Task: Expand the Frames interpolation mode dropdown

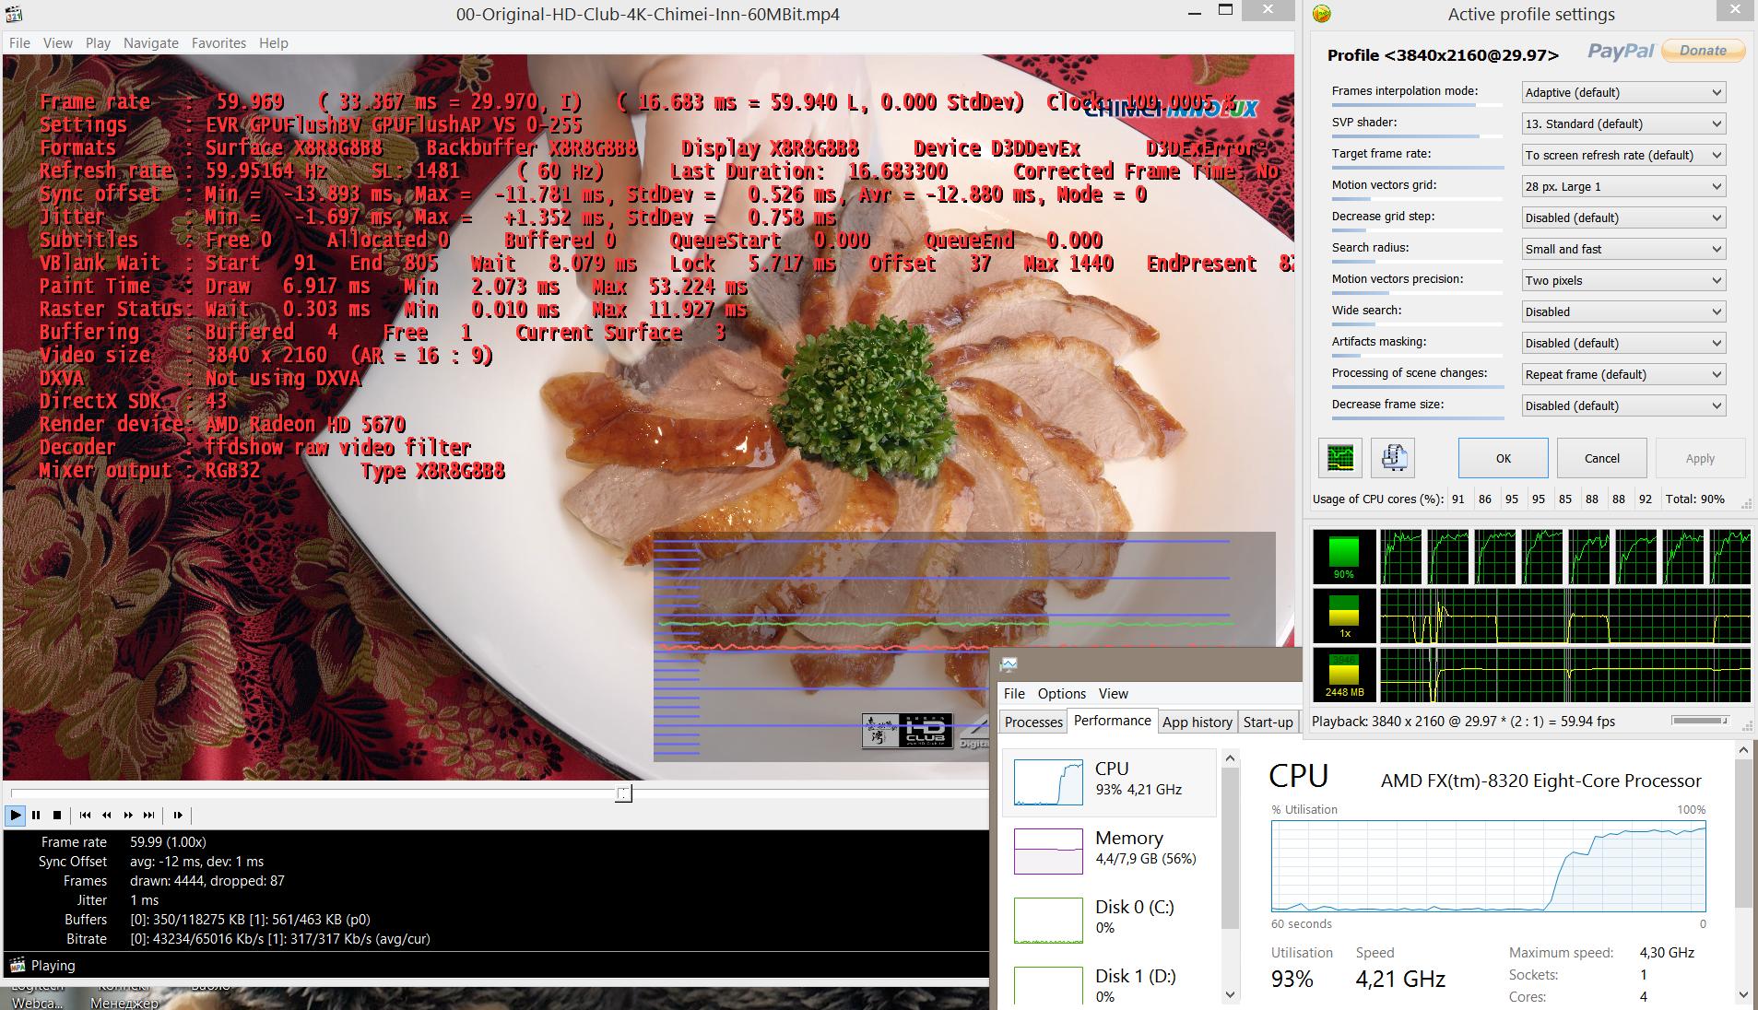Action: [1622, 92]
